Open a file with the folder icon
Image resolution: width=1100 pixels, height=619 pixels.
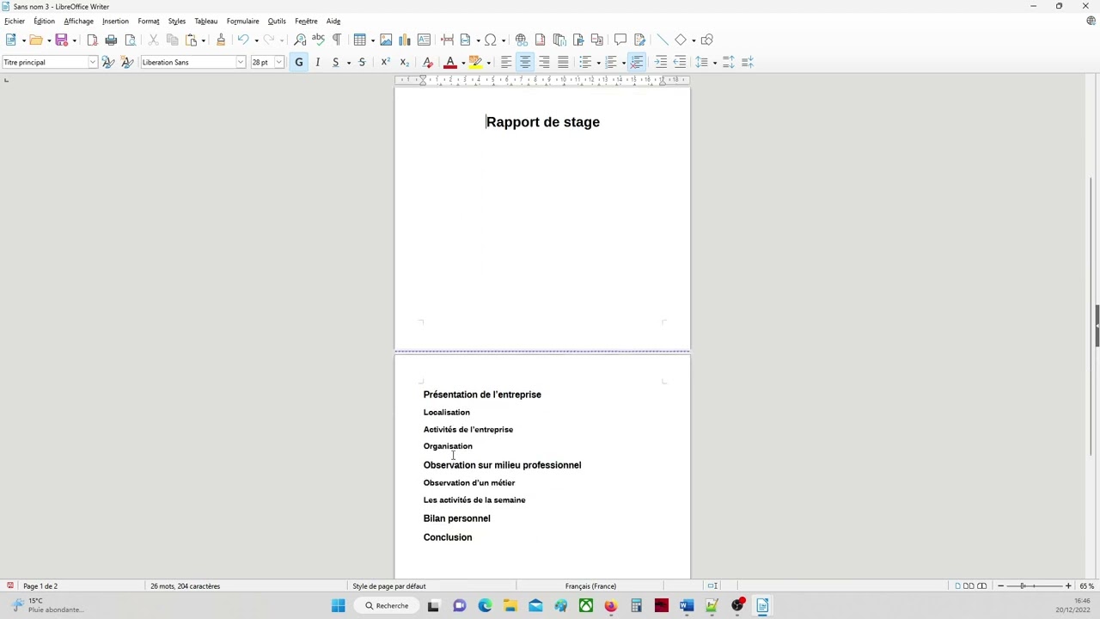(x=35, y=40)
